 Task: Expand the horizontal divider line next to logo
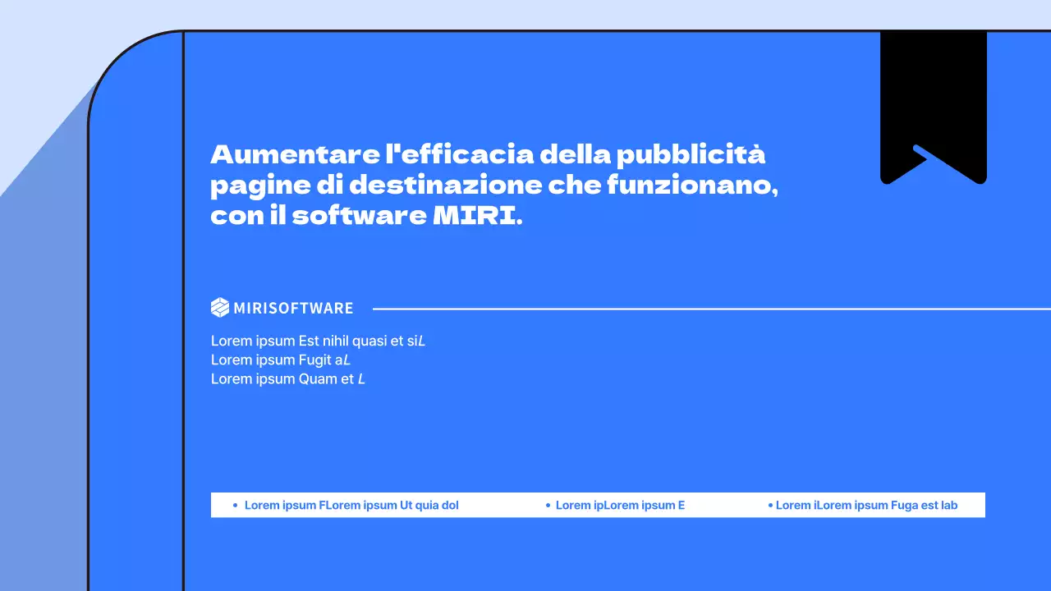click(706, 309)
